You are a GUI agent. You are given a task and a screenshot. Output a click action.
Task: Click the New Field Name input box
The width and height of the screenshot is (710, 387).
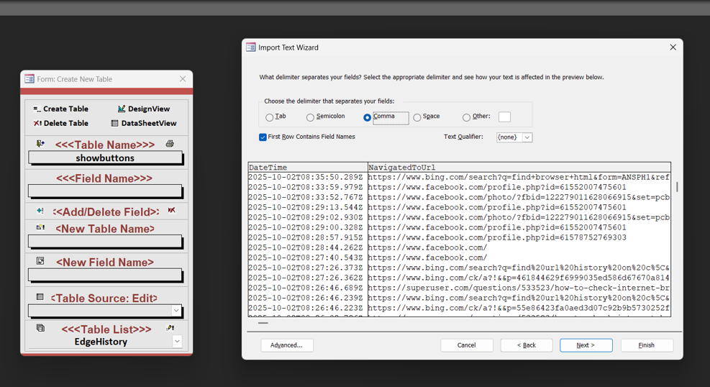[105, 275]
